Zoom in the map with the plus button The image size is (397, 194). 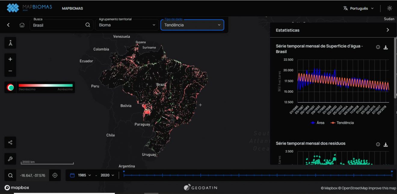click(x=10, y=59)
